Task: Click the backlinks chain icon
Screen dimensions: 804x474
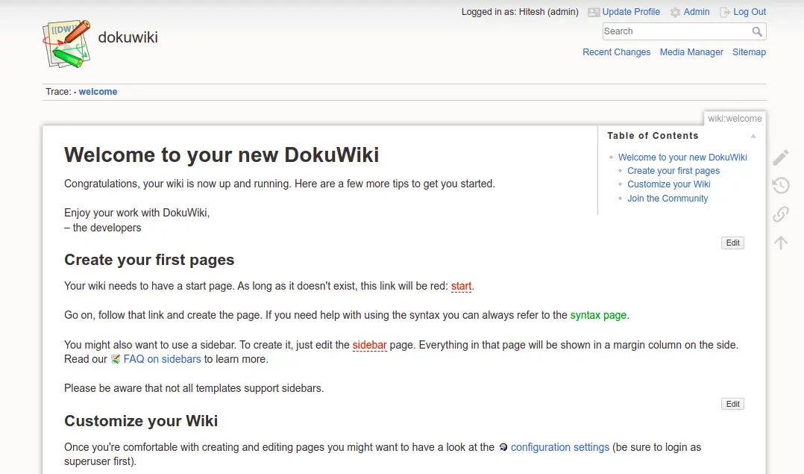Action: [x=781, y=214]
